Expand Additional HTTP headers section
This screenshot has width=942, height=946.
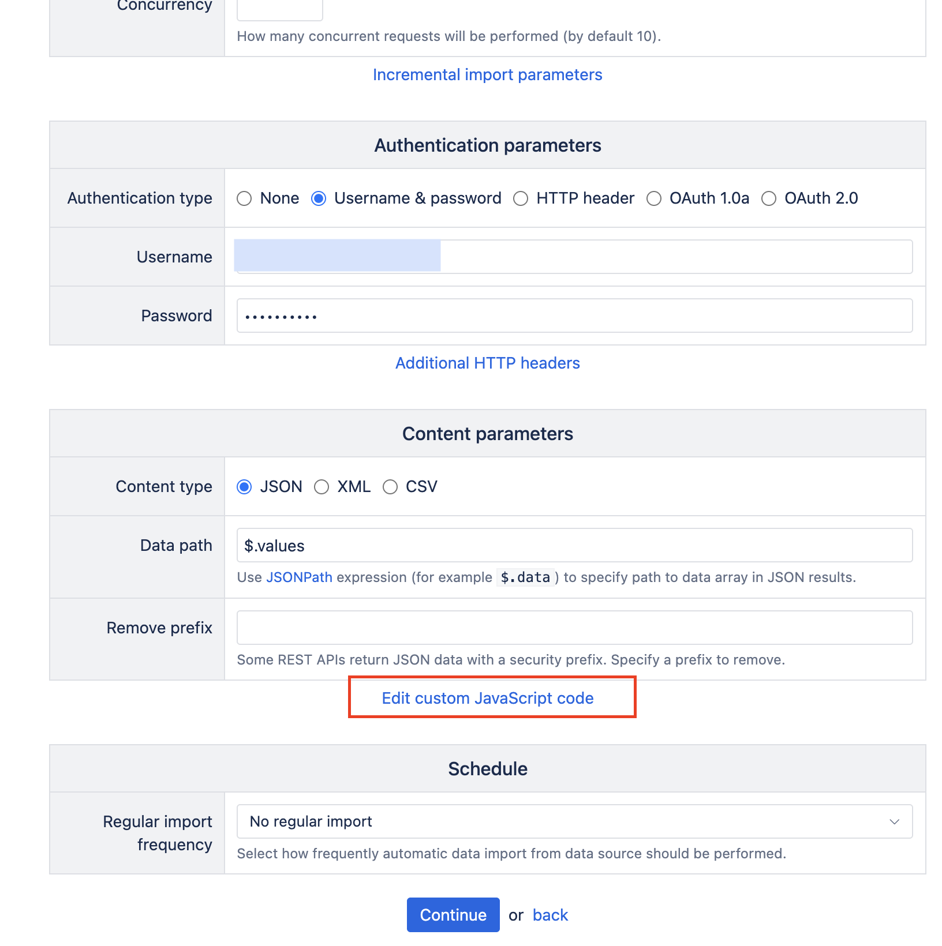487,363
